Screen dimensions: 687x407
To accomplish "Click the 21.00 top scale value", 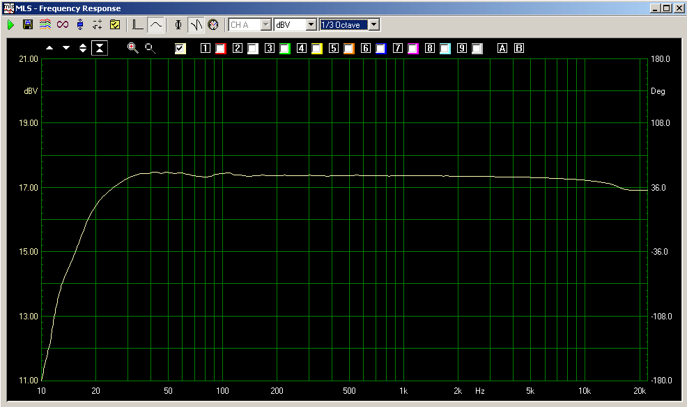I will click(29, 59).
